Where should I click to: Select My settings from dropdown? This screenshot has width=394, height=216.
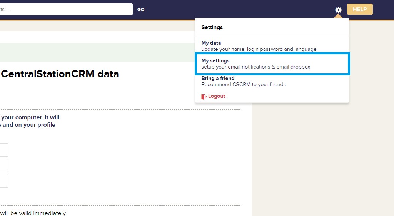(x=215, y=61)
